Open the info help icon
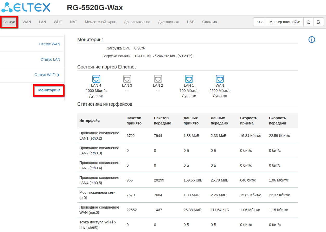This screenshot has width=326, height=232. pos(312,40)
